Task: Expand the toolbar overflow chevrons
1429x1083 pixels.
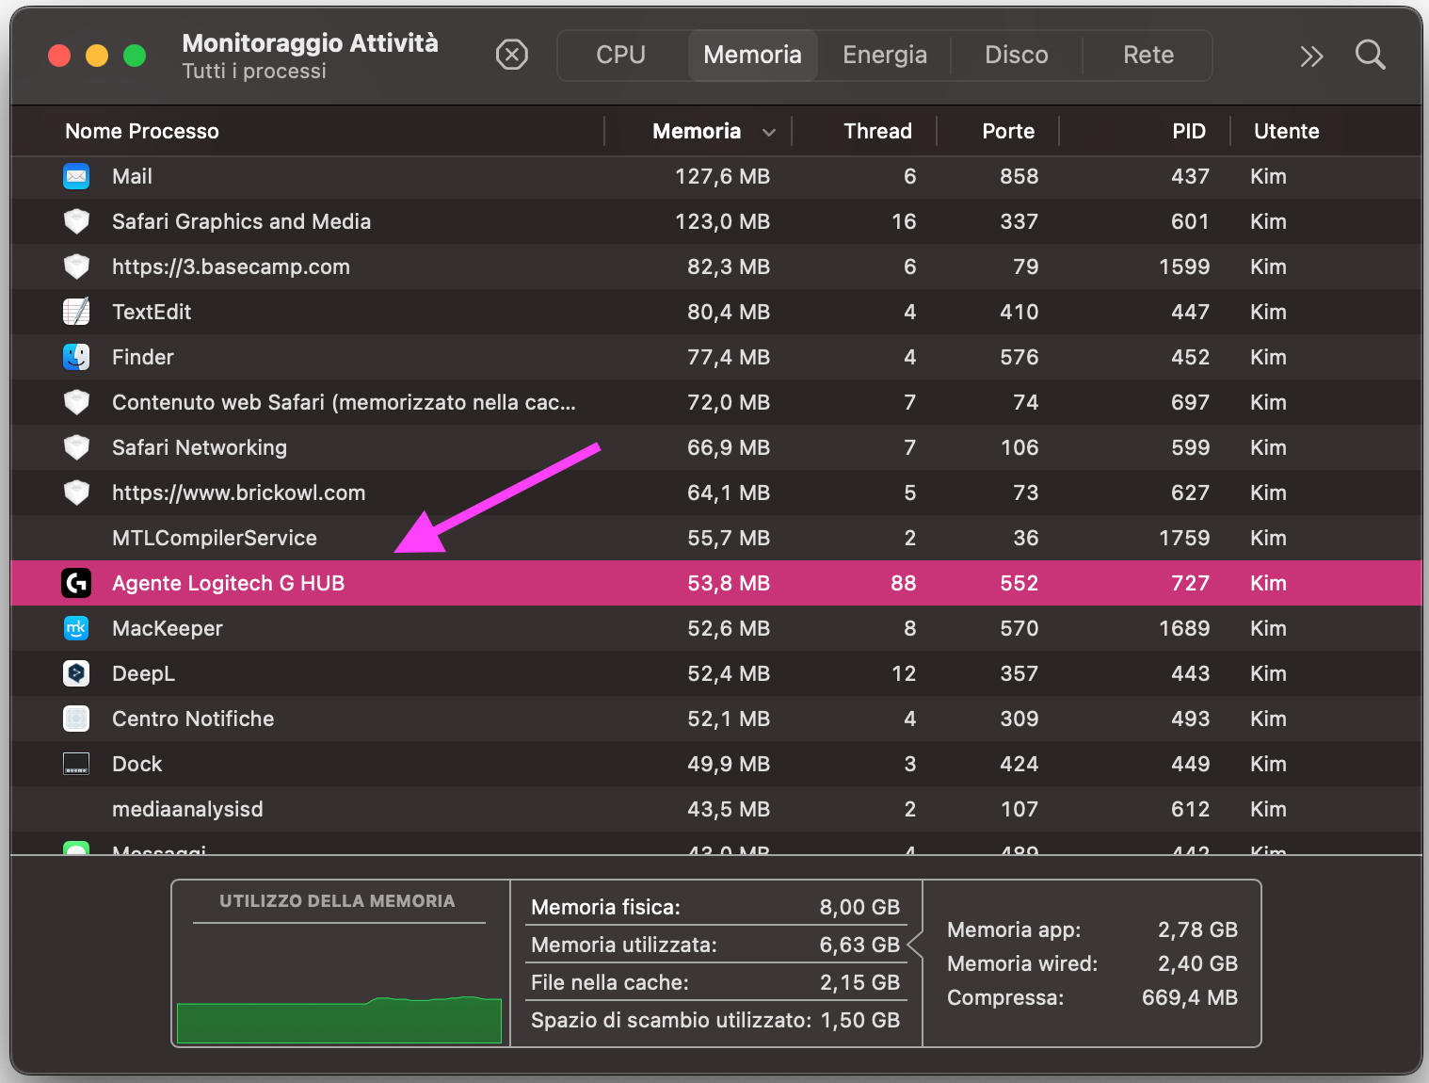Action: tap(1311, 57)
